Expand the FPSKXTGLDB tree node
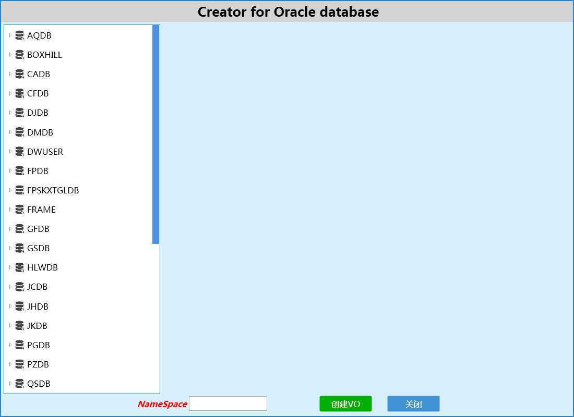 10,191
